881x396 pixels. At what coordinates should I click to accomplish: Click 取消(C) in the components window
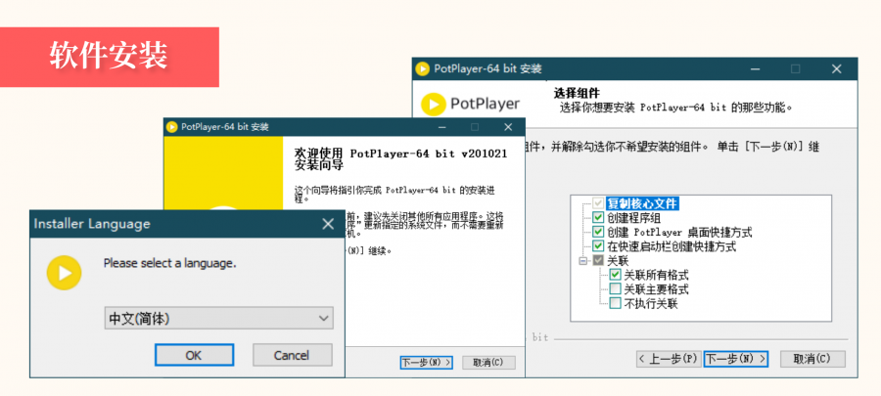[812, 359]
